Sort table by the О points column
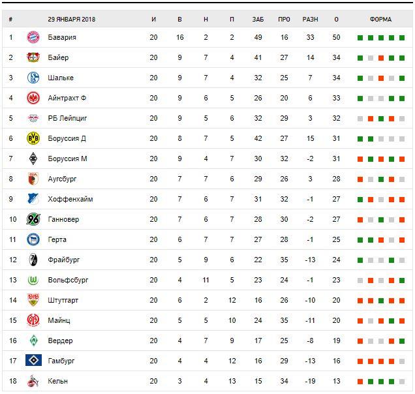Image resolution: width=415 pixels, height=394 pixels. [x=337, y=20]
